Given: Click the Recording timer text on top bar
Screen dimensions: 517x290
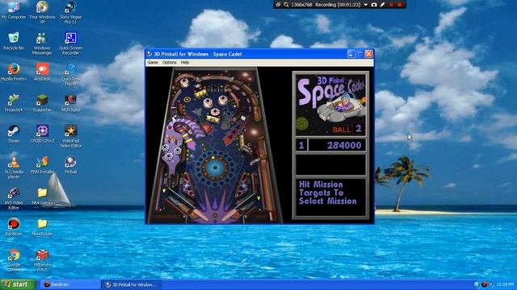Looking at the screenshot, I should 338,5.
